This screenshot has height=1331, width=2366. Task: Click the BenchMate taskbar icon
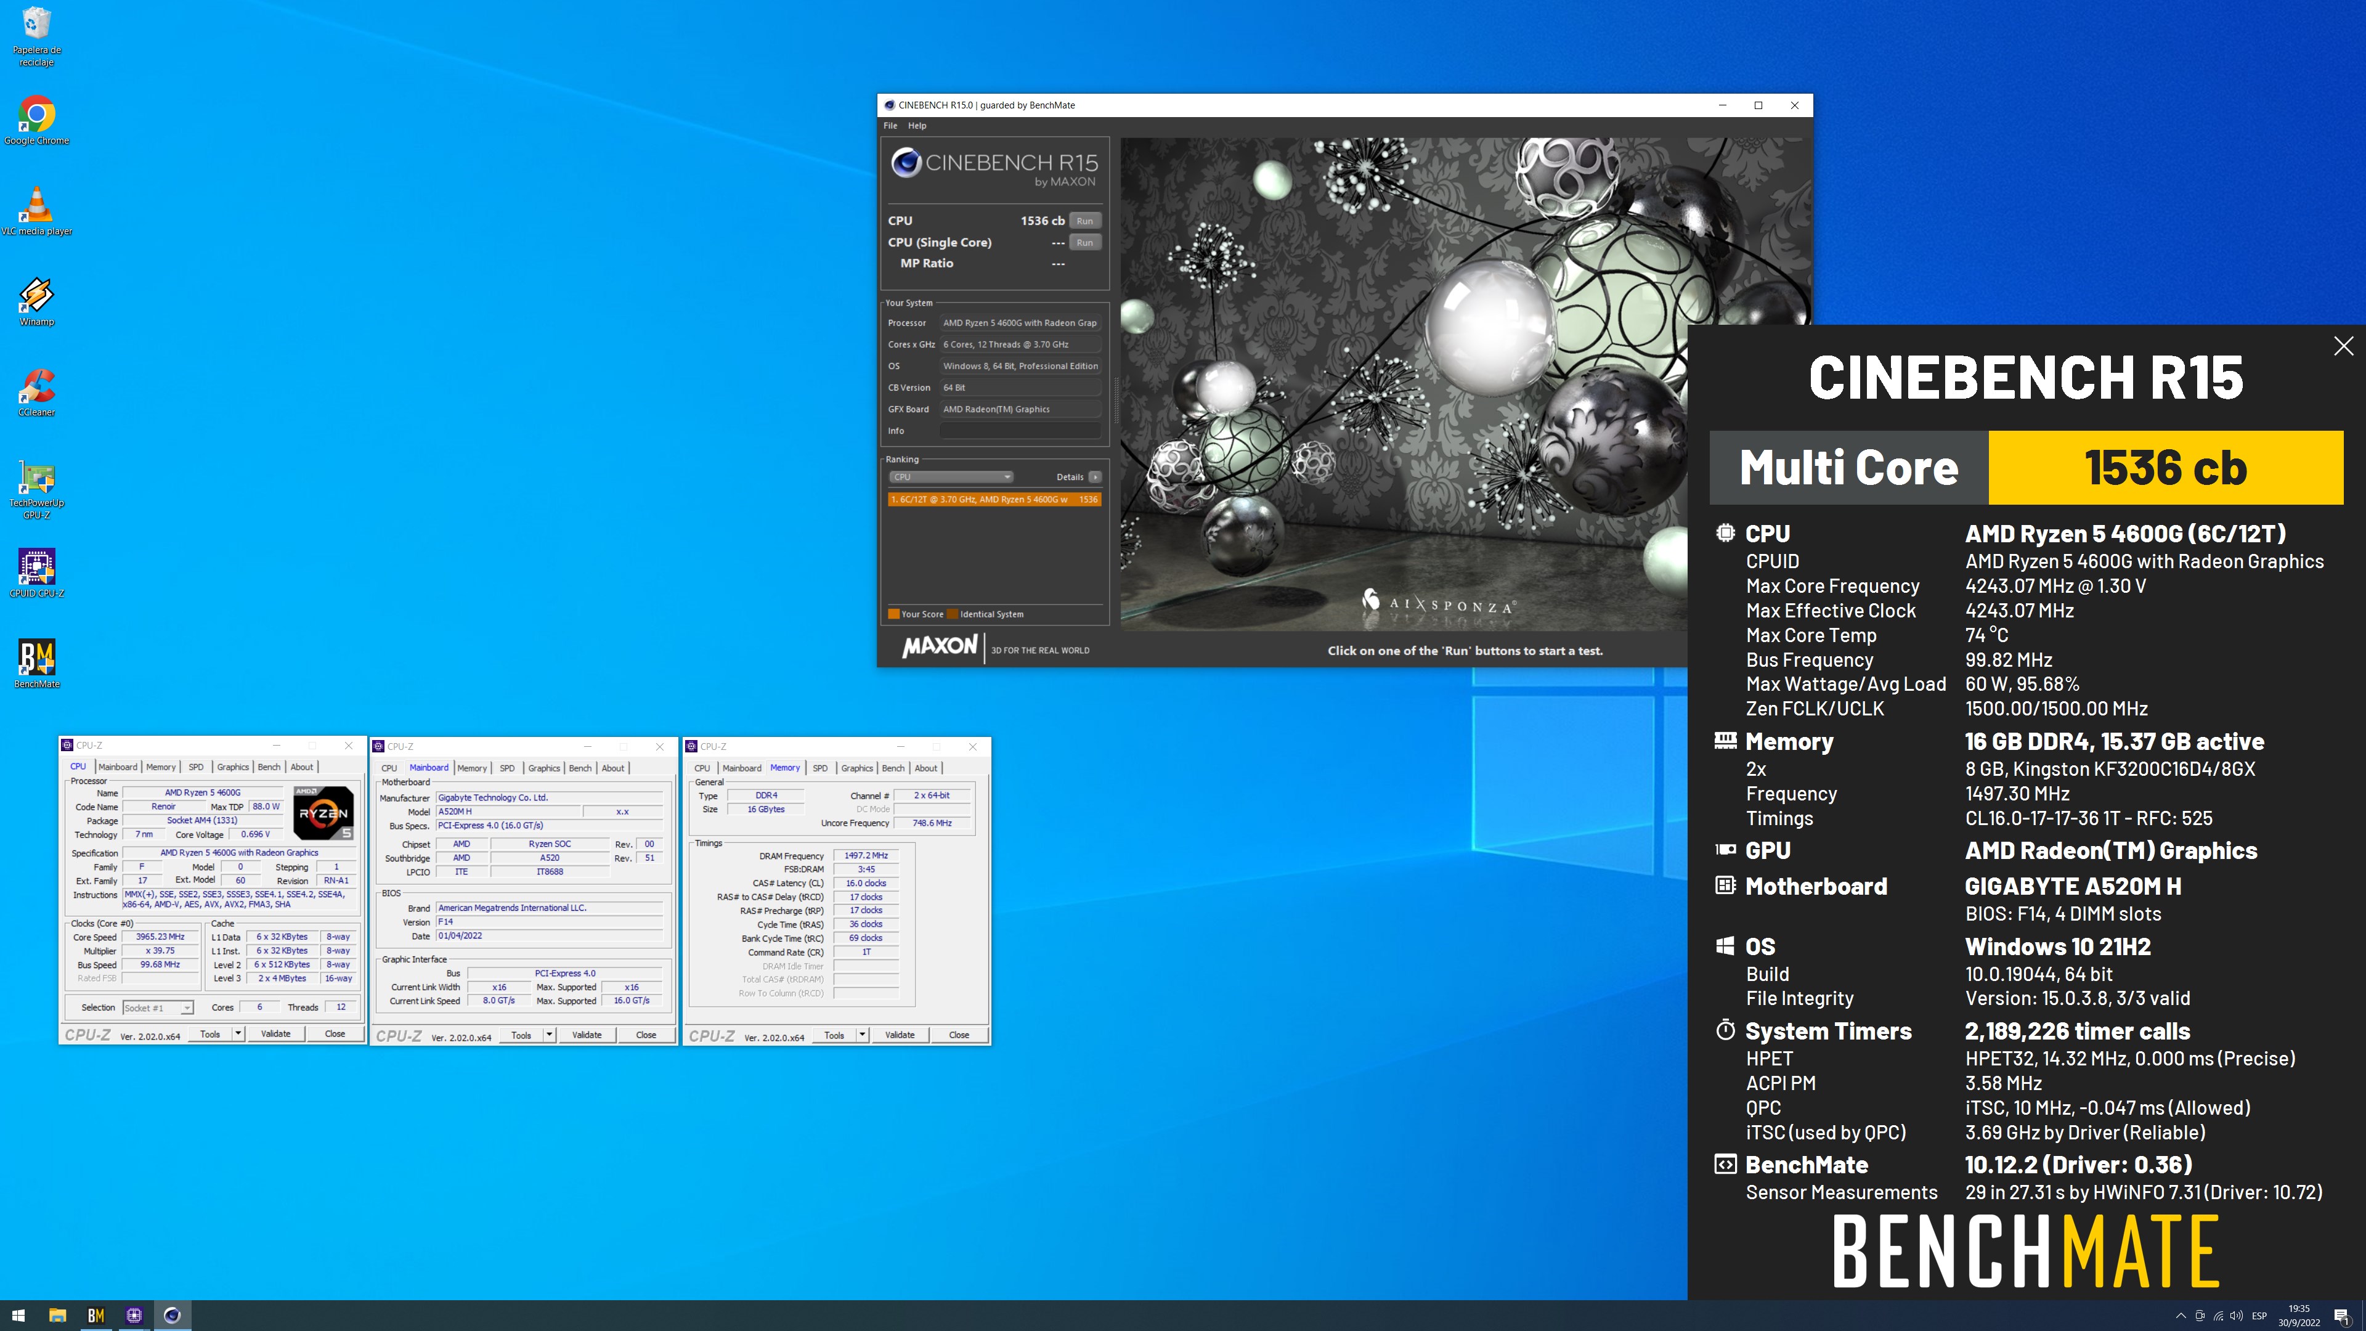(x=96, y=1316)
